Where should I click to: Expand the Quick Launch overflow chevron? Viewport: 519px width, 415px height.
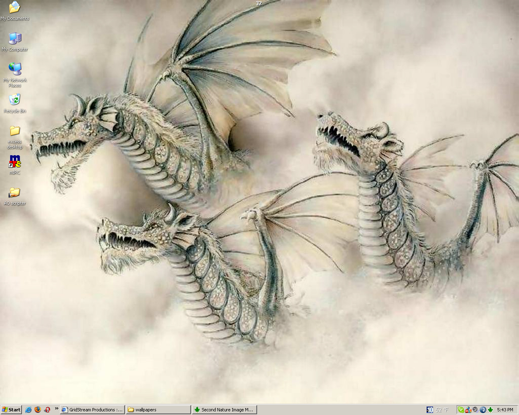pyautogui.click(x=56, y=408)
